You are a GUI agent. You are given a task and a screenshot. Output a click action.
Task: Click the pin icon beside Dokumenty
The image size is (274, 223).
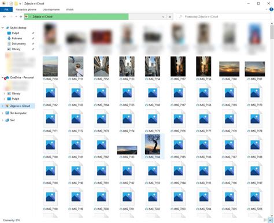(x=33, y=44)
